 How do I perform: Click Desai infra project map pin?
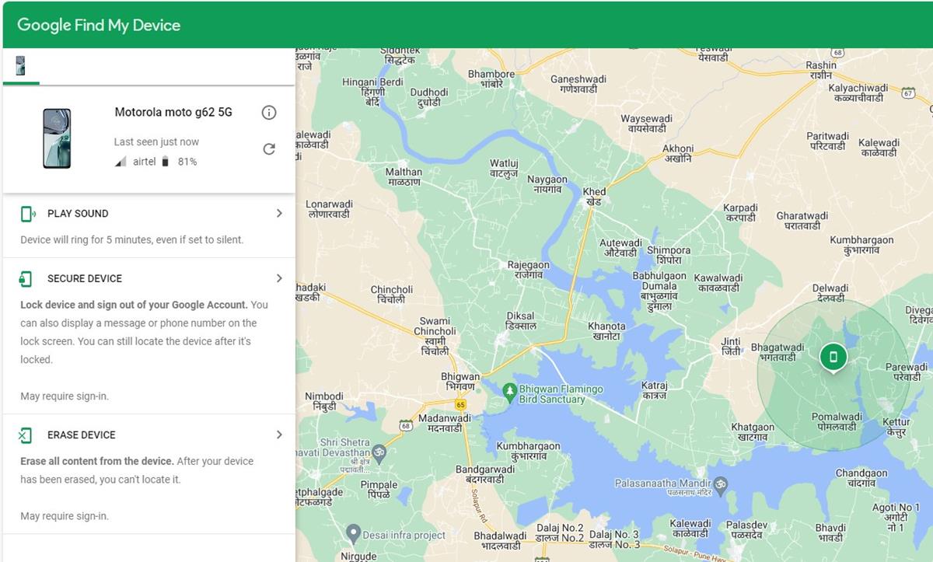[353, 534]
